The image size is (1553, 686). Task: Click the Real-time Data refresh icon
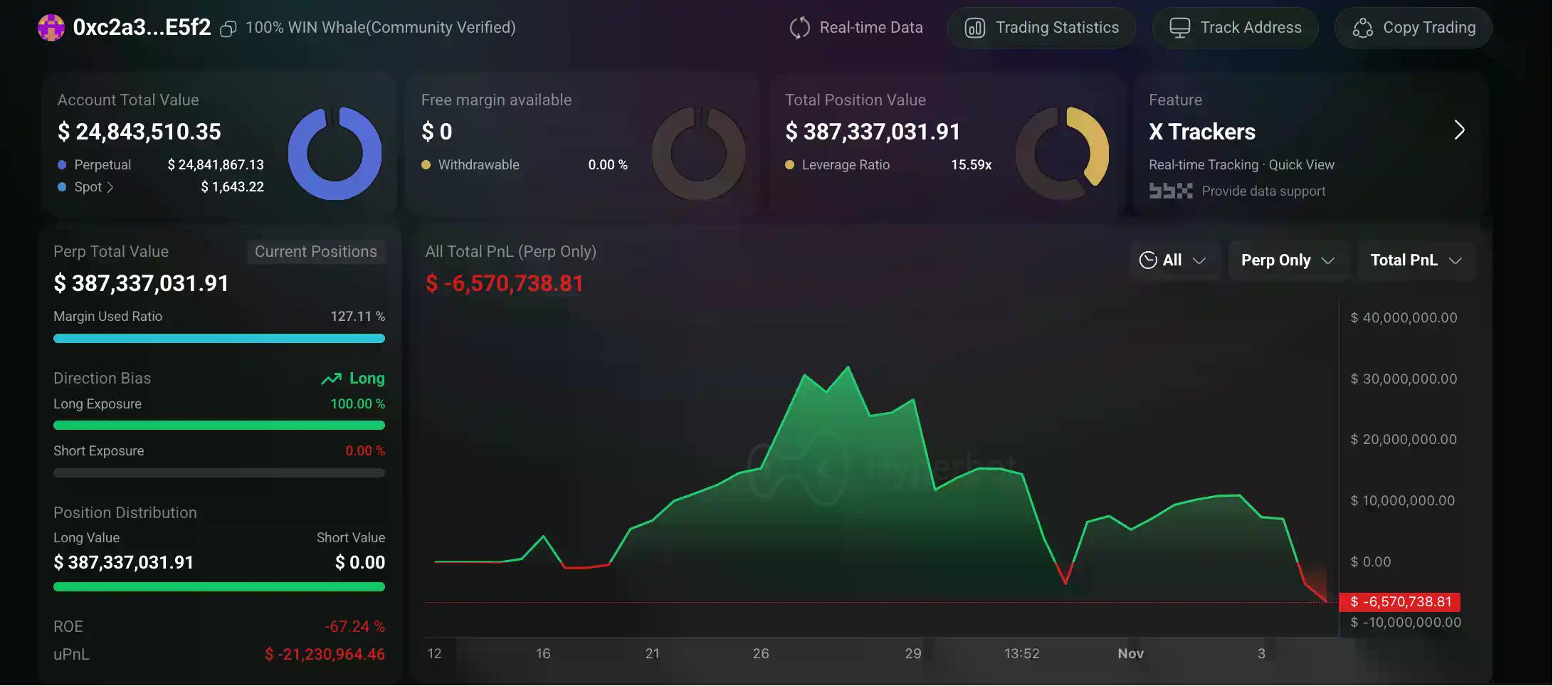[x=799, y=28]
